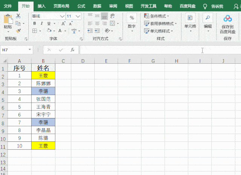Open the font name dropdown

click(62, 16)
